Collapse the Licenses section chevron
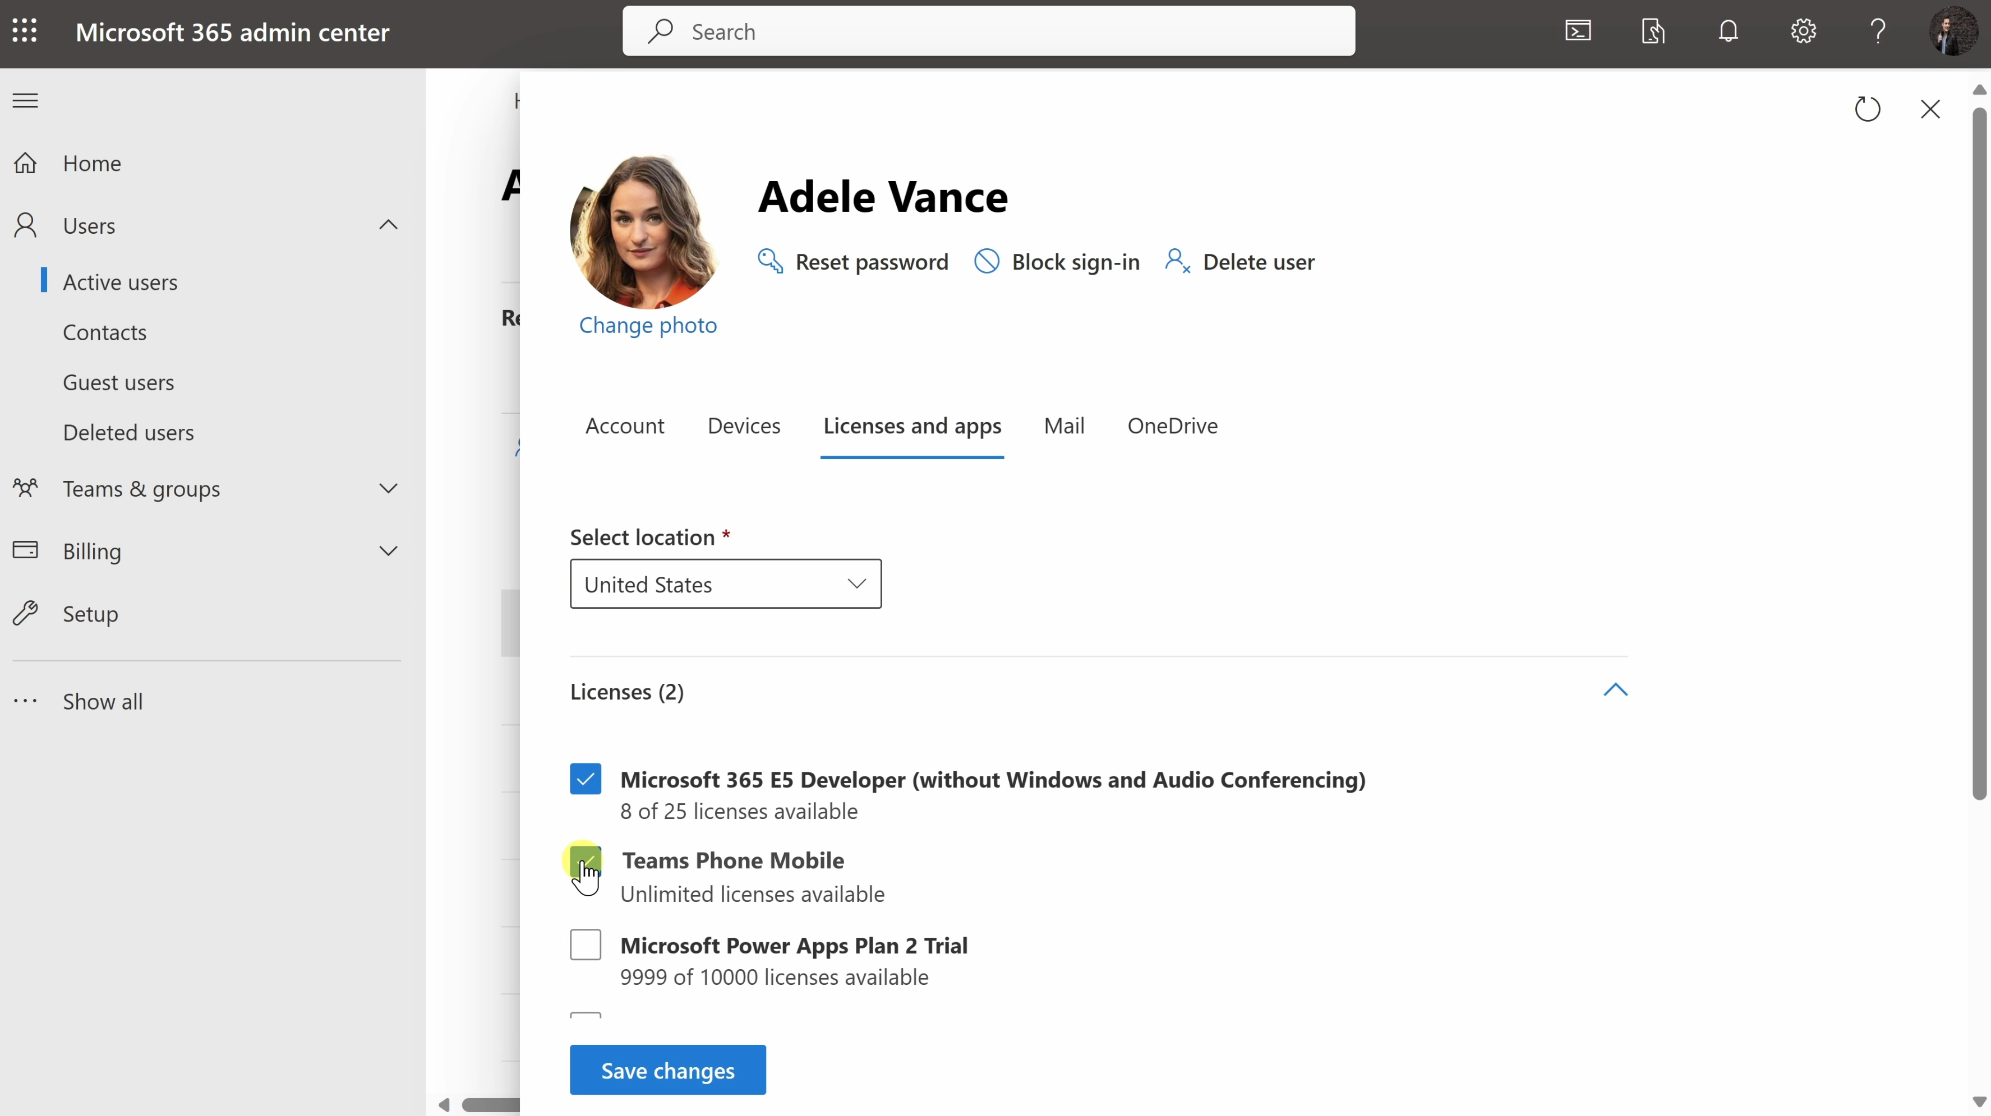 1615,689
